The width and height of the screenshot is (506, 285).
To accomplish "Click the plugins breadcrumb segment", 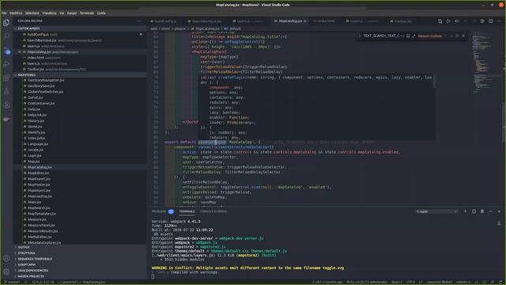I will point(179,28).
